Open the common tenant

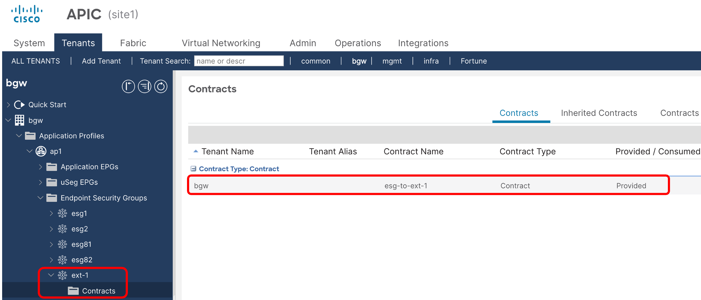tap(316, 61)
